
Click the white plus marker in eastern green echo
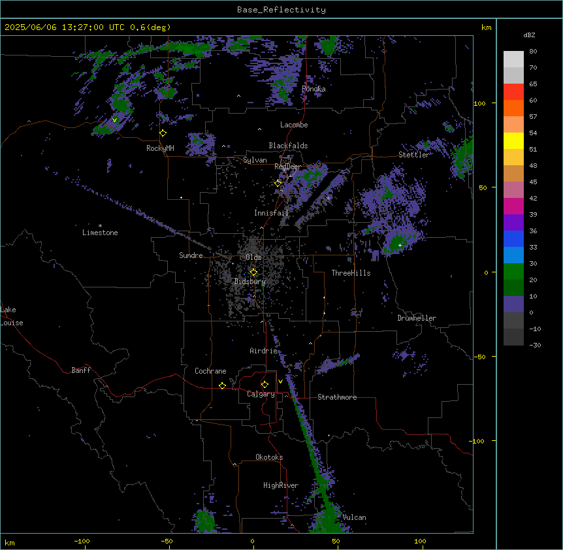[400, 245]
